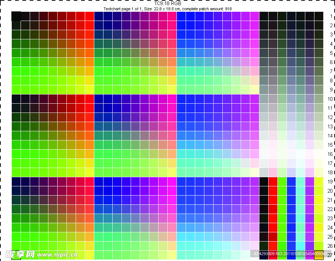Choose the yellow patch at the end of row 19
This screenshot has height=261, width=335.
[x=319, y=182]
